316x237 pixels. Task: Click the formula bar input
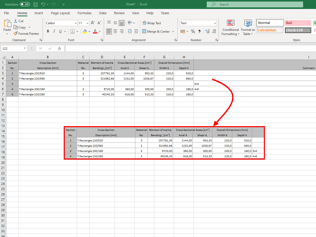pos(190,48)
